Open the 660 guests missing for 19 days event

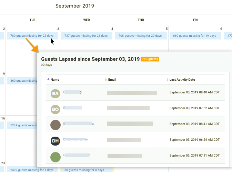coord(195,36)
